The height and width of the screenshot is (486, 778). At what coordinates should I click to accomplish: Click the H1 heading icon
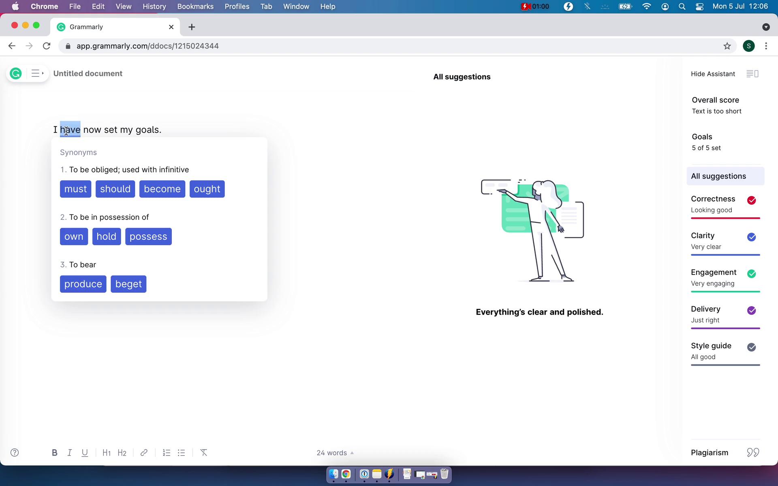[x=107, y=452]
